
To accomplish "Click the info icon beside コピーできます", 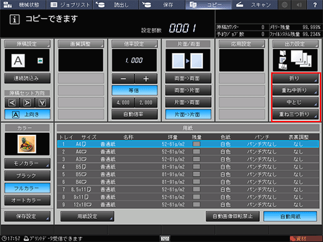I will [14, 19].
